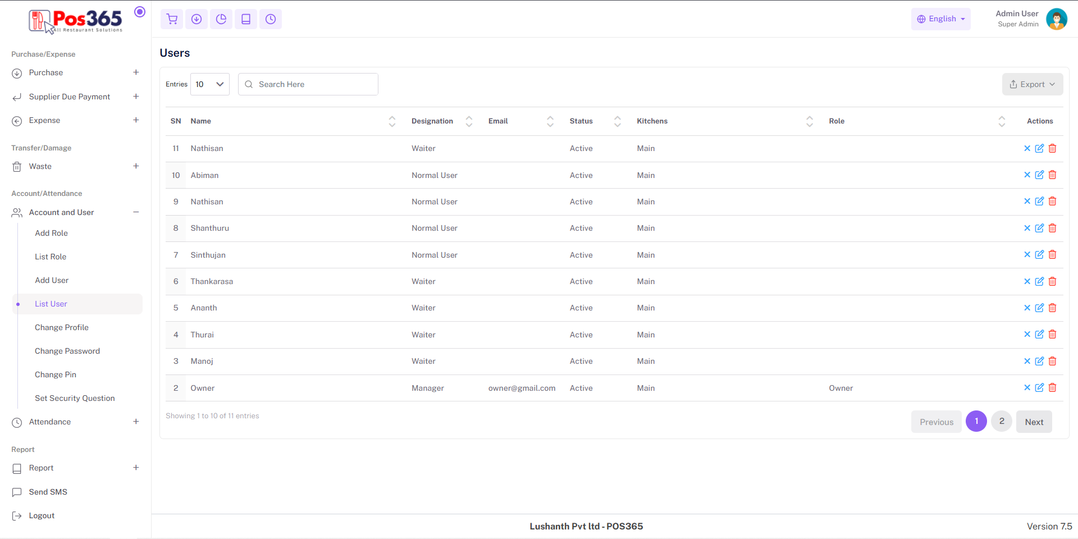This screenshot has height=539, width=1078.
Task: Click the book icon in top toolbar
Action: (x=246, y=19)
